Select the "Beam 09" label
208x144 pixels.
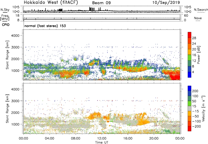click(x=101, y=3)
